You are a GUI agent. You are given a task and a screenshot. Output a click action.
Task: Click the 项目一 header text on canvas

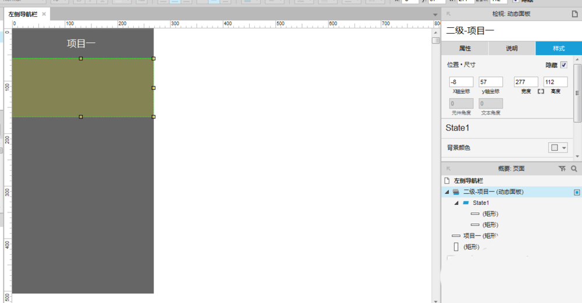[81, 44]
